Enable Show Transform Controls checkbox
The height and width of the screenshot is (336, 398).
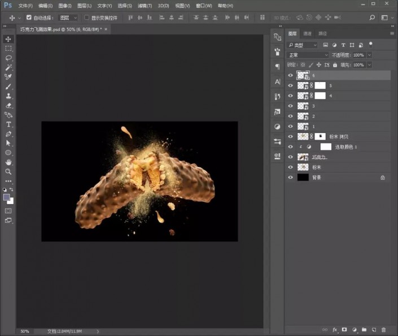[x=86, y=18]
